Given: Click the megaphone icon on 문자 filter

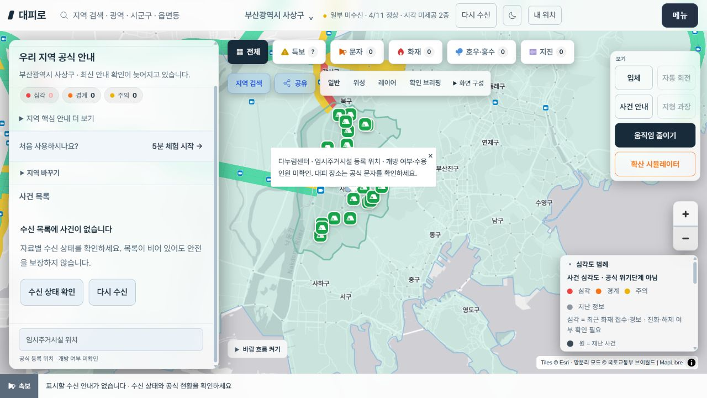Looking at the screenshot, I should [x=342, y=52].
